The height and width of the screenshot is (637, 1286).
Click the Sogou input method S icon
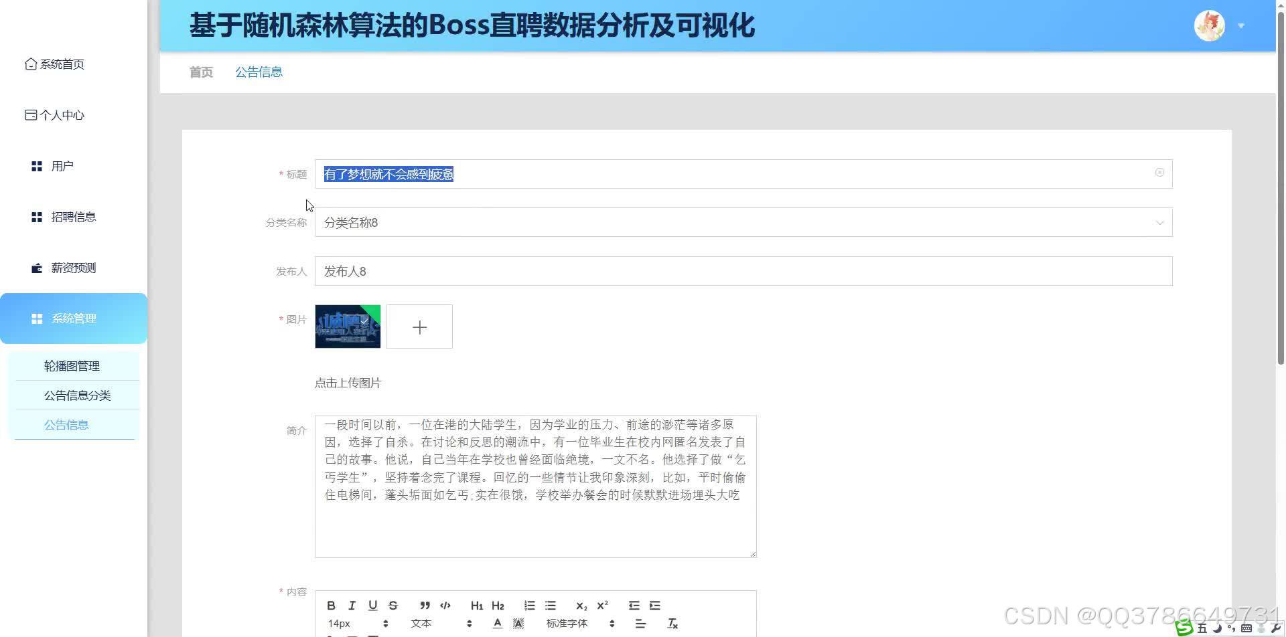(x=1184, y=628)
